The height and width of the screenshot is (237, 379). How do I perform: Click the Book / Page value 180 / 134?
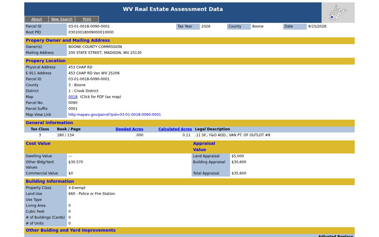(65, 135)
